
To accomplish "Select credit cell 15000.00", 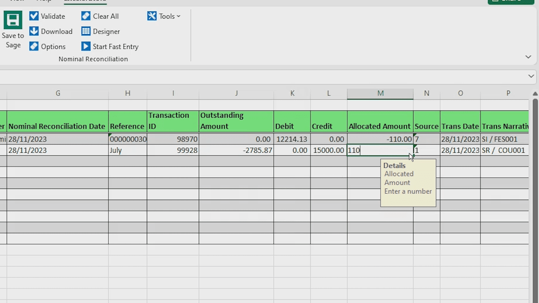I will click(329, 150).
